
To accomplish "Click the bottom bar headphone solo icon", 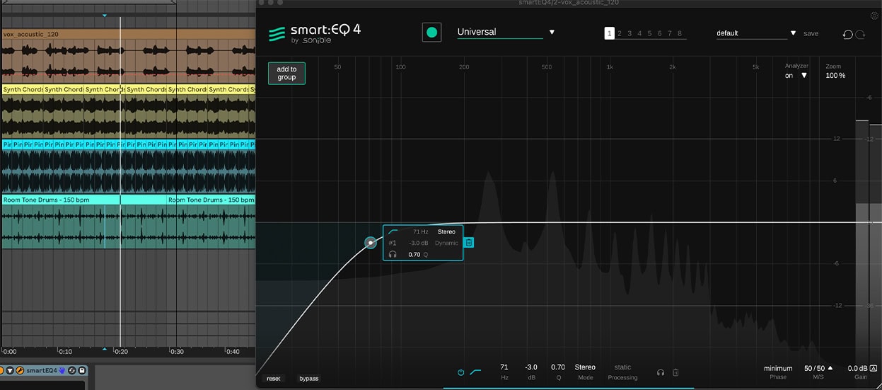I will (661, 372).
